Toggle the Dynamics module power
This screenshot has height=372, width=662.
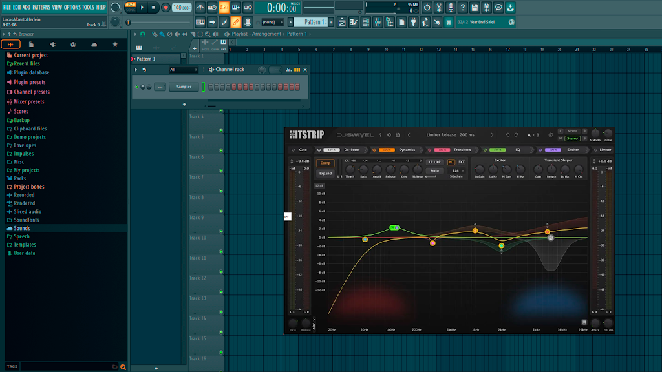pyautogui.click(x=374, y=150)
